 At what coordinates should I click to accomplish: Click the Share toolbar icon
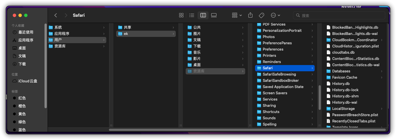250,15
